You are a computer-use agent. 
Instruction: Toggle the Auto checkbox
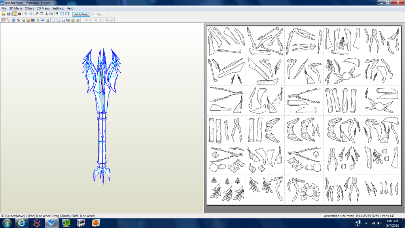(94, 15)
